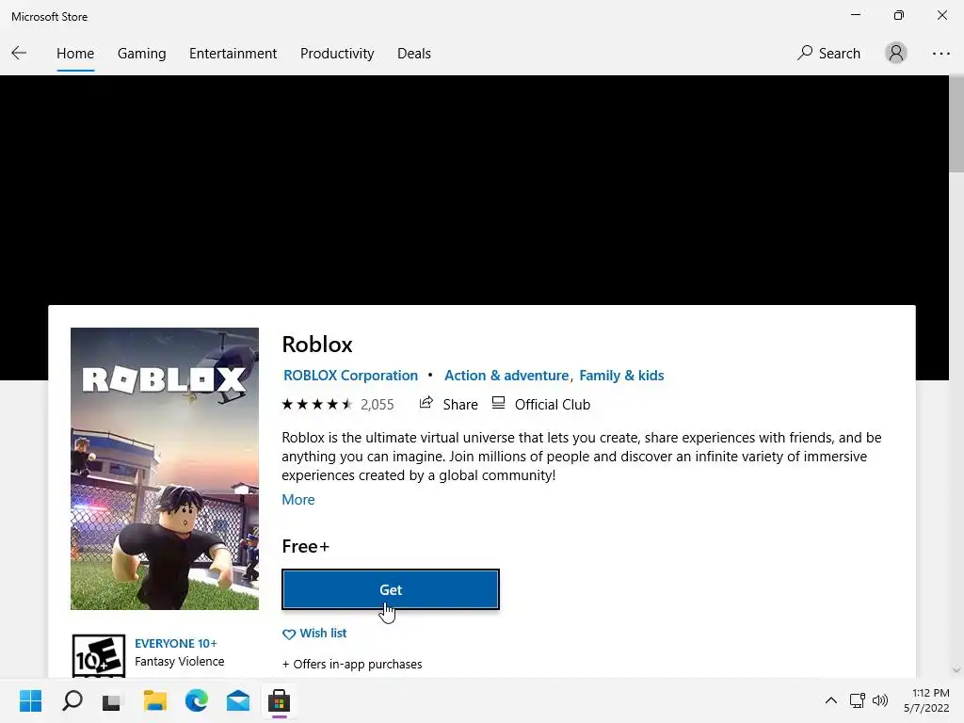The height and width of the screenshot is (723, 964).
Task: Click the scrollbar down arrow
Action: coord(956,670)
